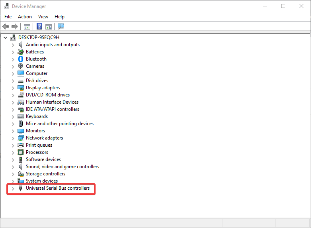Expand the Monitors chevron
Image resolution: width=311 pixels, height=228 pixels.
(13, 131)
